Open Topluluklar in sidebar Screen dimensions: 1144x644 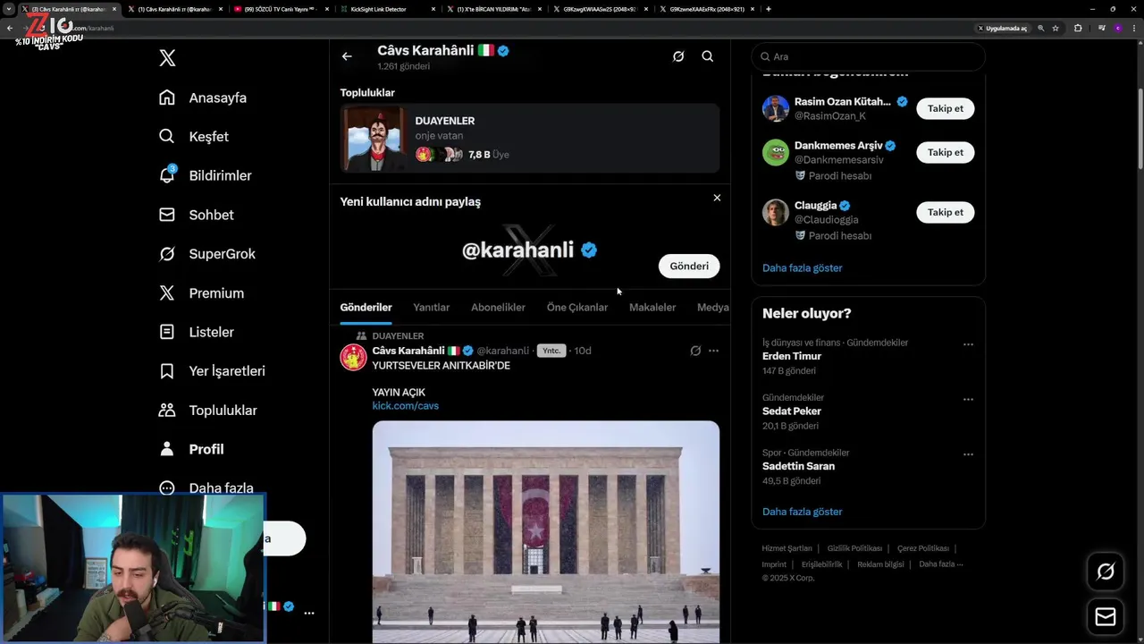207,410
